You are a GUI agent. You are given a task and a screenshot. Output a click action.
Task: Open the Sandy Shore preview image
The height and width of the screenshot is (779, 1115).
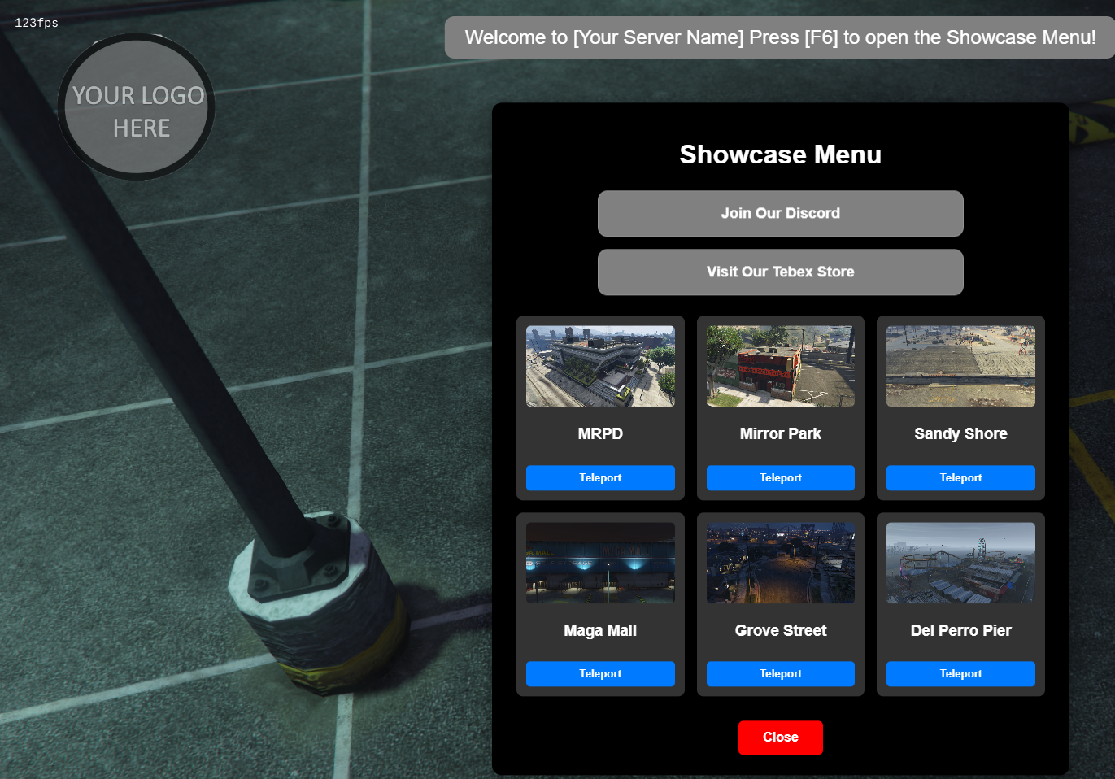[x=960, y=364]
